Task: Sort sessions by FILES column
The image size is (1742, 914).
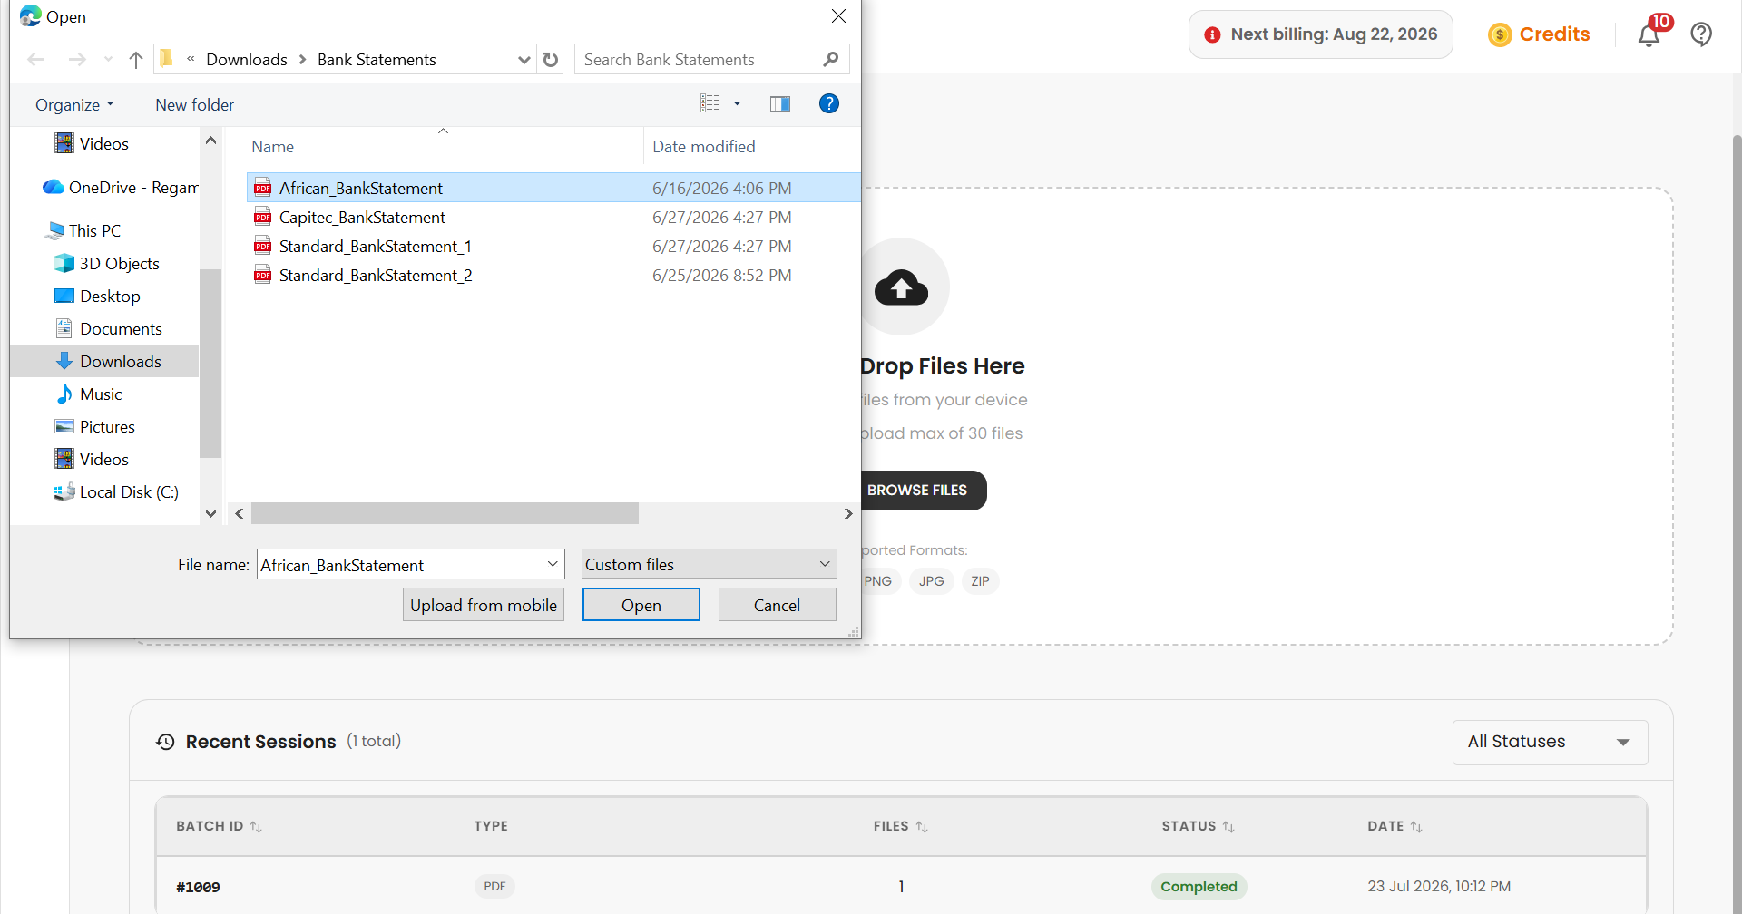Action: coord(900,826)
